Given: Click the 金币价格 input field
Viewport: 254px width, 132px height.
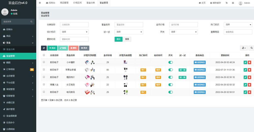Looking at the screenshot, I should [x=183, y=25].
